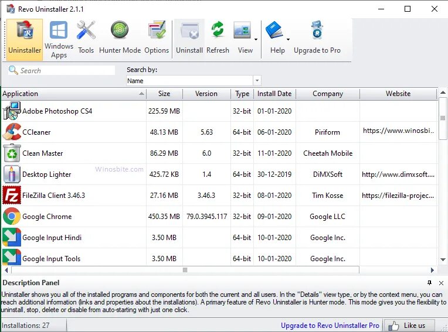The height and width of the screenshot is (332, 448).
Task: Select the Adobe Photoshop CS4 row name
Action: click(x=57, y=111)
